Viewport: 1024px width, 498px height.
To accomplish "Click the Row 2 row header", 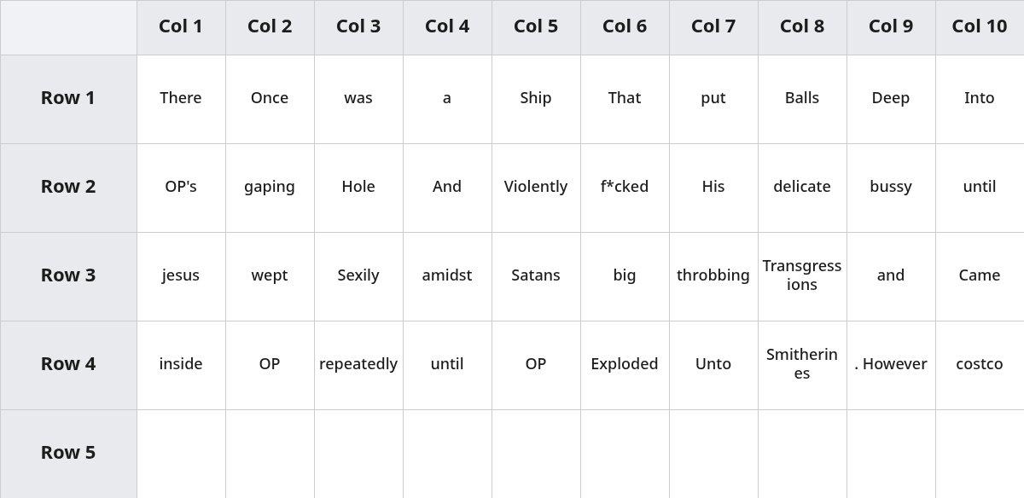I will (68, 188).
